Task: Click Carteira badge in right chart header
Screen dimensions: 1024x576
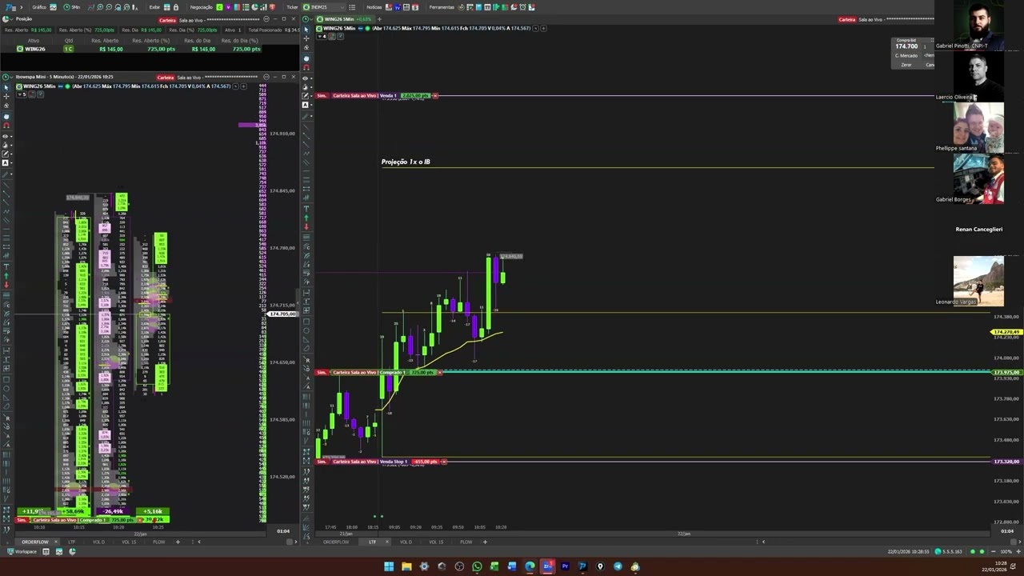Action: tap(847, 19)
